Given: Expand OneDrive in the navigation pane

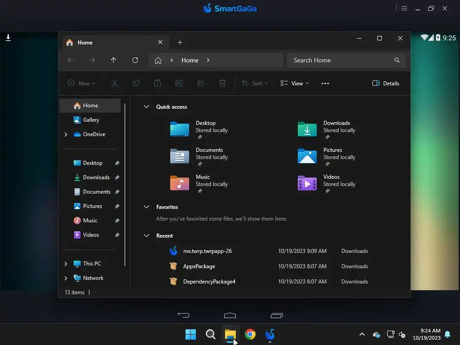Looking at the screenshot, I should (x=66, y=134).
